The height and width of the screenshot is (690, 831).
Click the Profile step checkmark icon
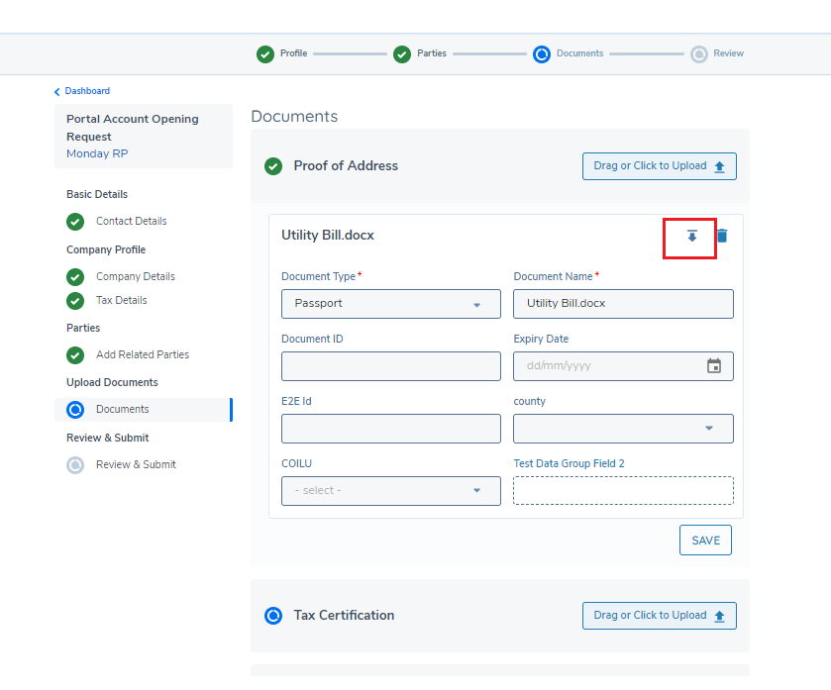coord(265,54)
